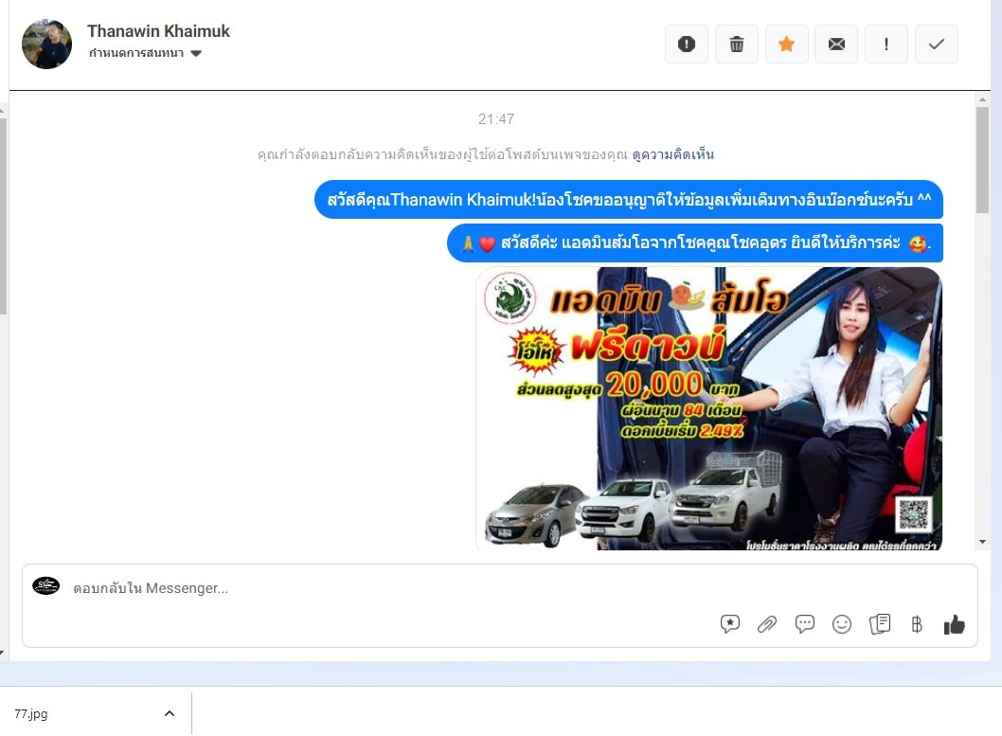Screen dimensions: 1002x736
Task: Mark conversation as spam icon
Action: coord(687,45)
